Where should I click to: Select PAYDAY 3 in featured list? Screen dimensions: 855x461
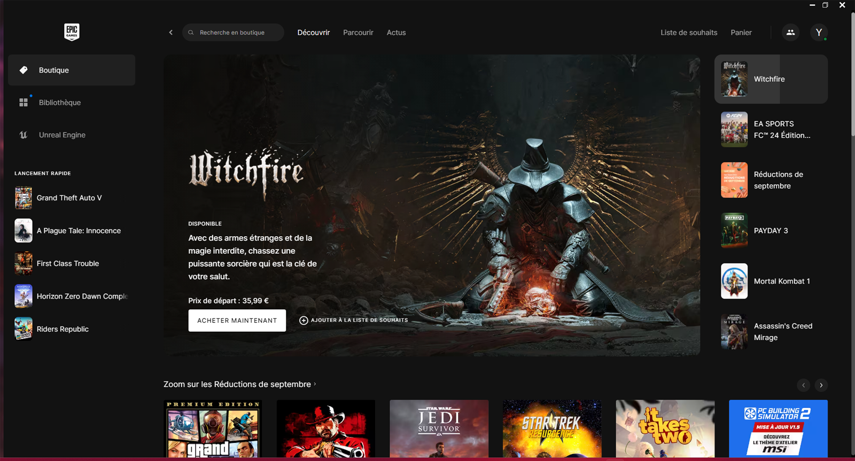771,231
